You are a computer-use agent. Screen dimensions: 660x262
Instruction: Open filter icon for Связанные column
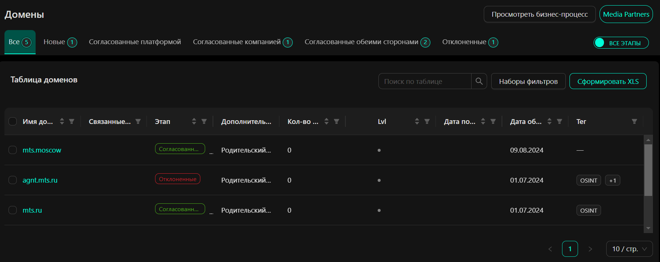138,121
